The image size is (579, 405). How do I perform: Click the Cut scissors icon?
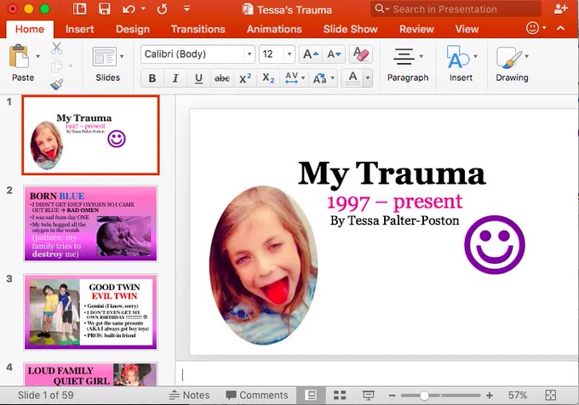[56, 48]
